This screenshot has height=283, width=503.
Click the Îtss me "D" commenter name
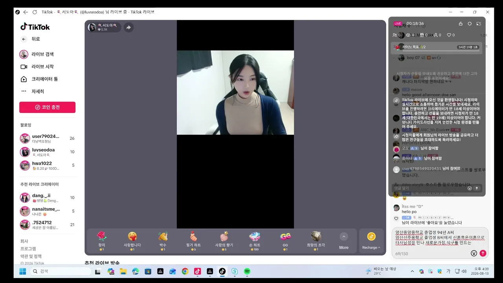pyautogui.click(x=412, y=207)
